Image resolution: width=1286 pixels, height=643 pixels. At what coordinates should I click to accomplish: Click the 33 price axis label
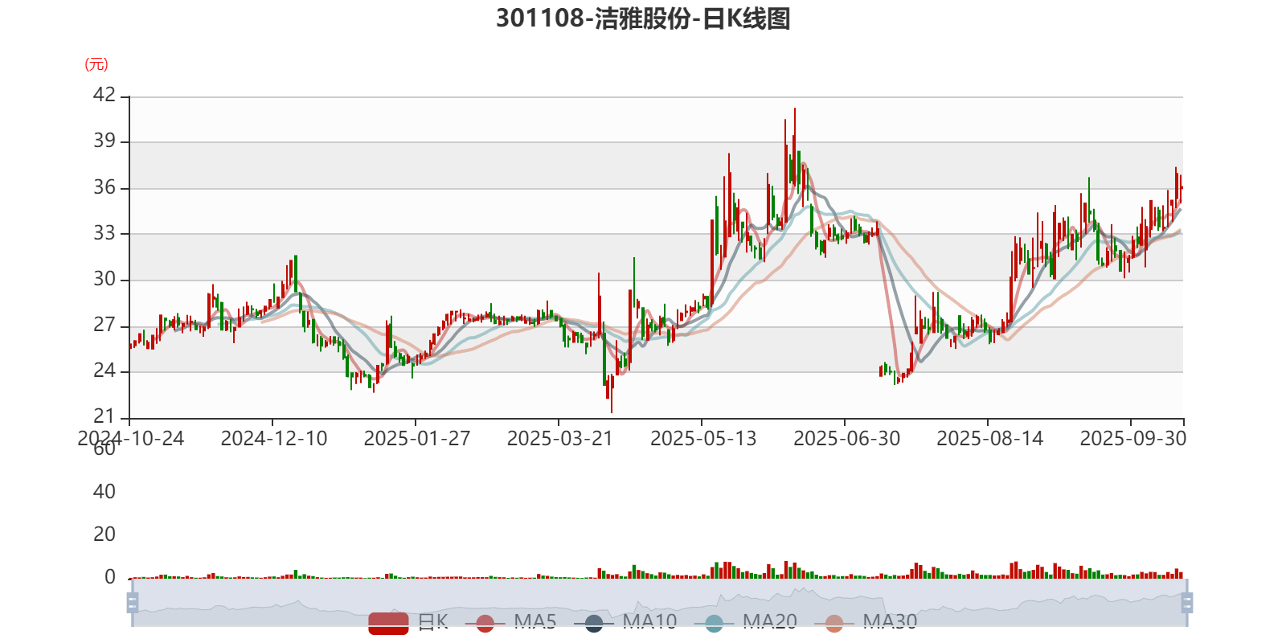pyautogui.click(x=104, y=233)
